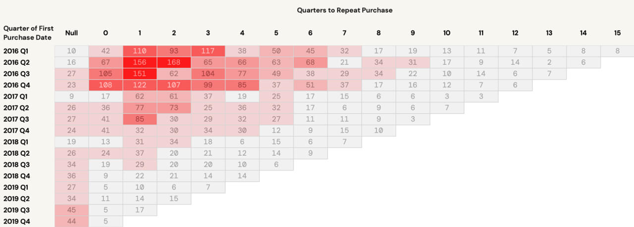Click the 110 cell in 2016 Q1 row
The height and width of the screenshot is (227, 634).
[x=140, y=50]
